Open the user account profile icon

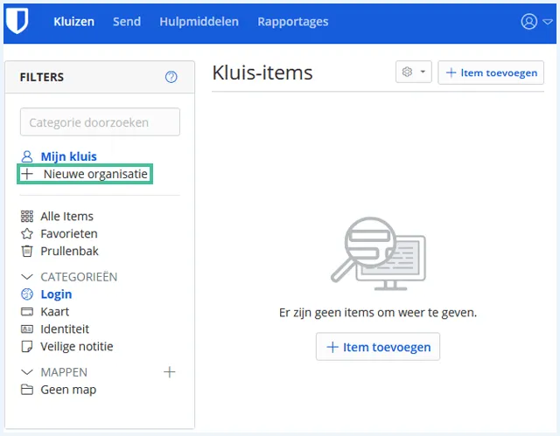[x=528, y=21]
